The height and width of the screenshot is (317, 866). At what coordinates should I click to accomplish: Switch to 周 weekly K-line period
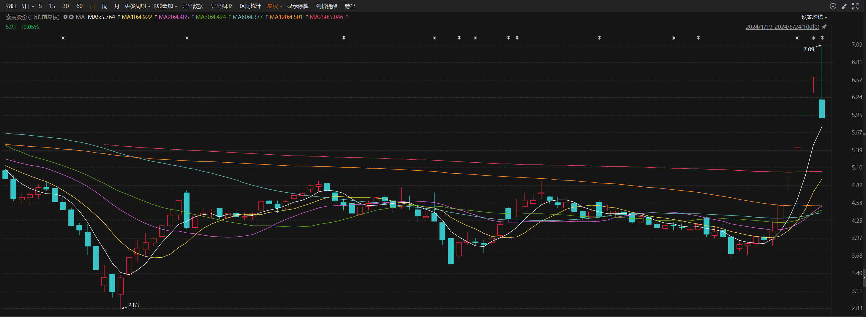pyautogui.click(x=105, y=6)
